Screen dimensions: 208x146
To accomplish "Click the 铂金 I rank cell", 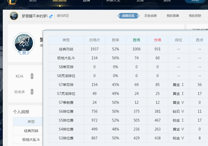I will 178,120.
